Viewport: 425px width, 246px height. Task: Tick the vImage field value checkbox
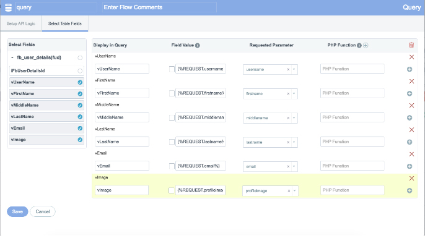point(171,190)
